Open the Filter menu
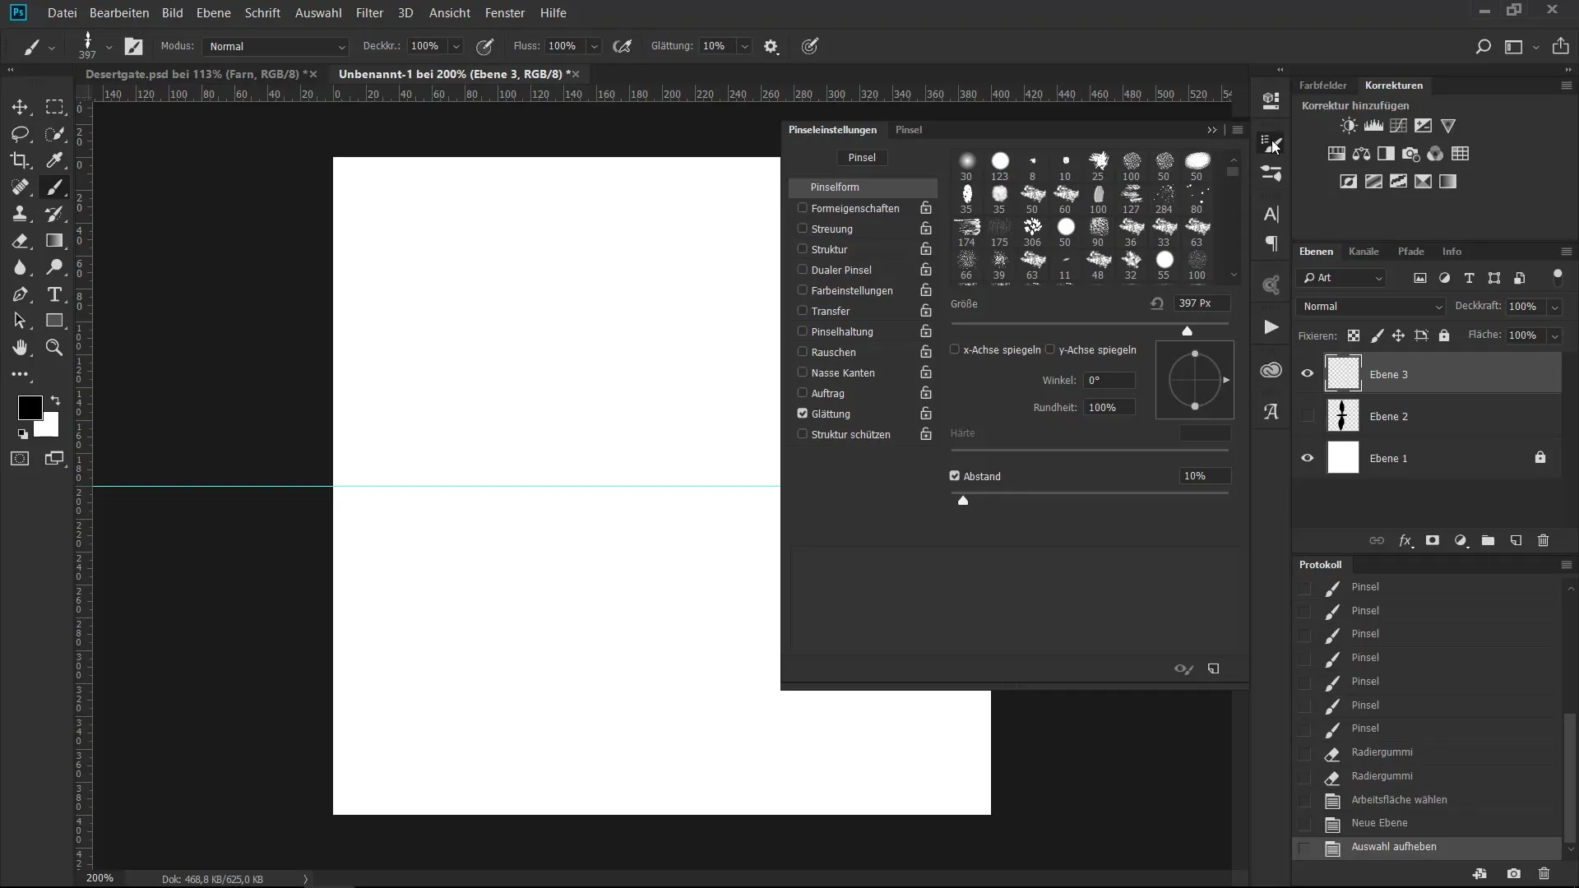Image resolution: width=1579 pixels, height=888 pixels. click(369, 13)
